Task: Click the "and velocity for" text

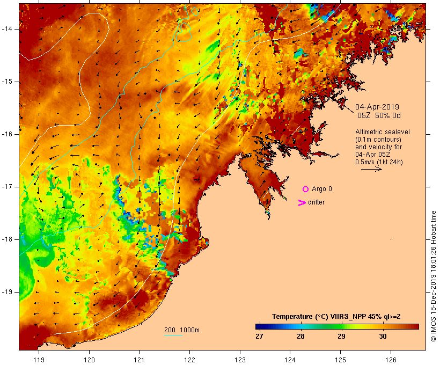Action: point(378,147)
